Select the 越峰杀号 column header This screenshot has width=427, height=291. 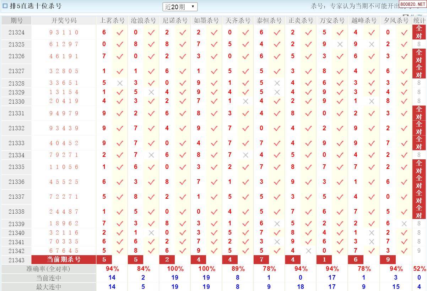[364, 21]
